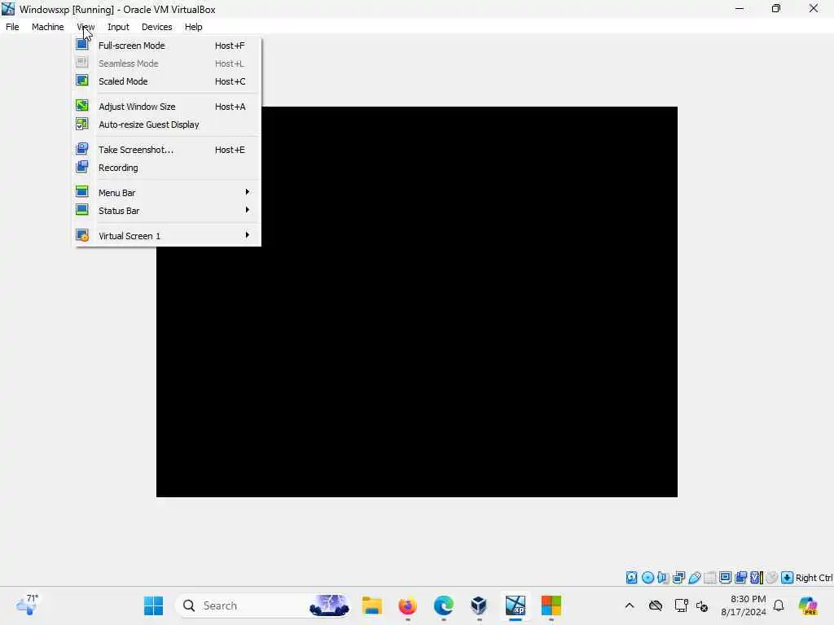Open VirtualBox Manager taskbar icon
Image resolution: width=834 pixels, height=625 pixels.
click(479, 605)
